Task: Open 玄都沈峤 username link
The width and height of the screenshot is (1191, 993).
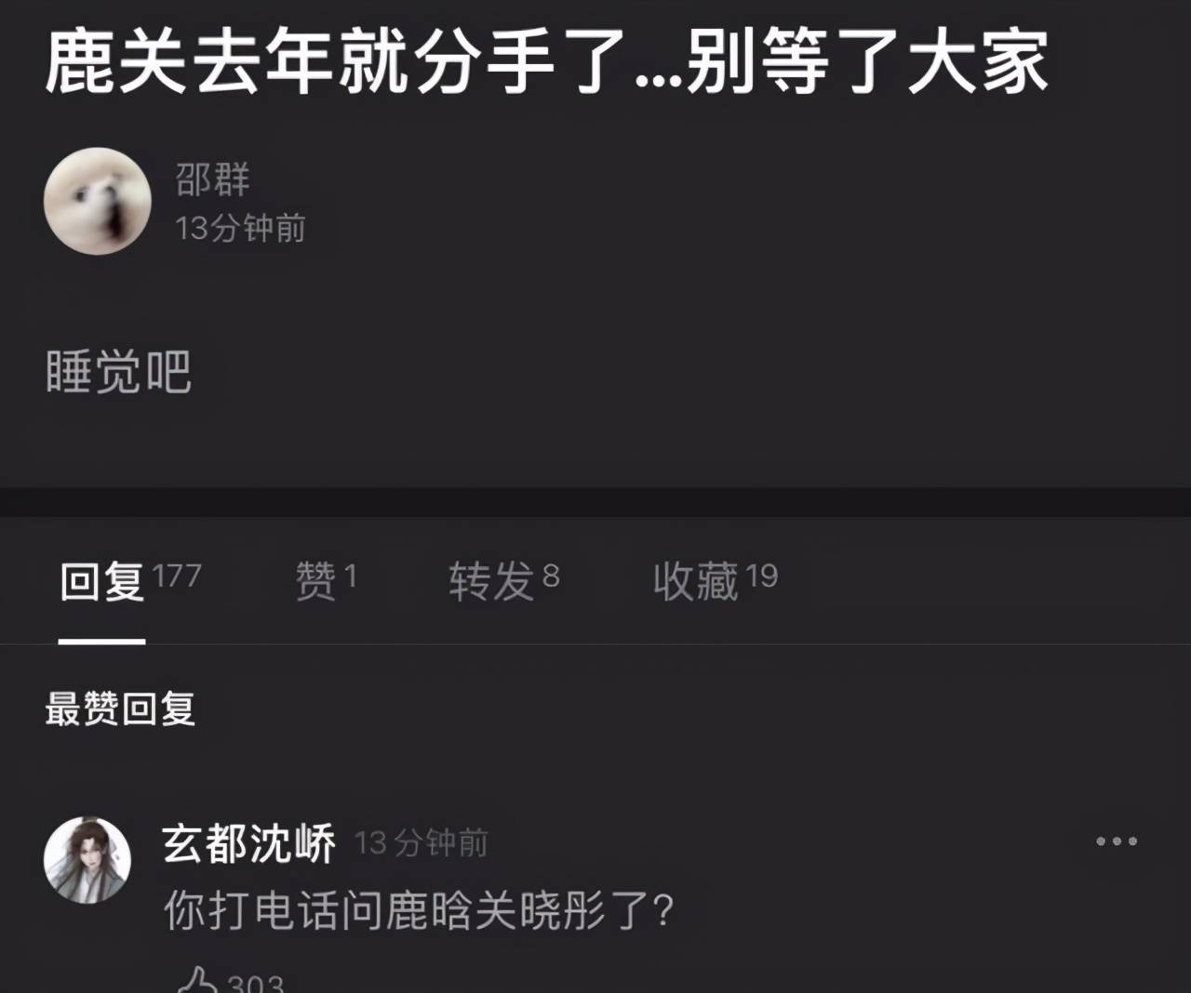Action: click(x=248, y=844)
